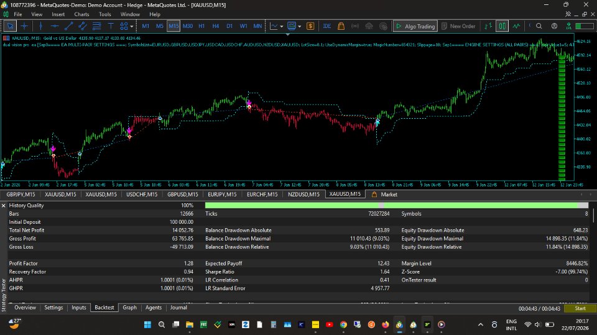Open the View menu

pos(37,14)
